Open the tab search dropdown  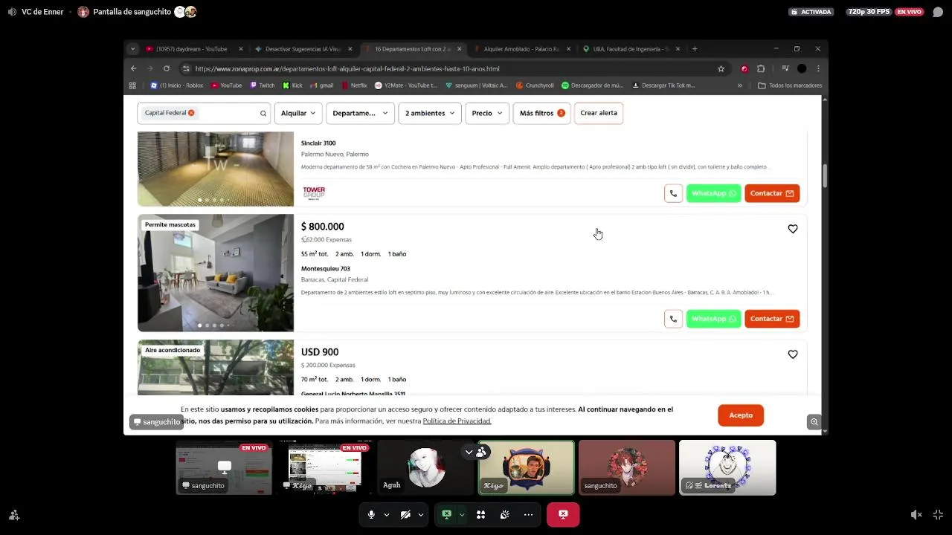tap(132, 49)
